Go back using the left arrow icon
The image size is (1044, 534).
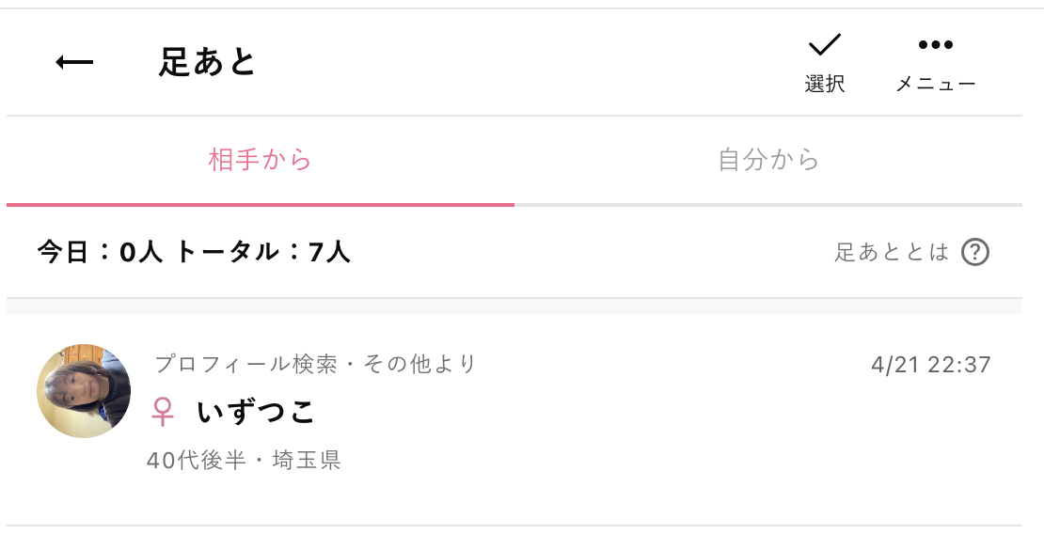(x=74, y=63)
